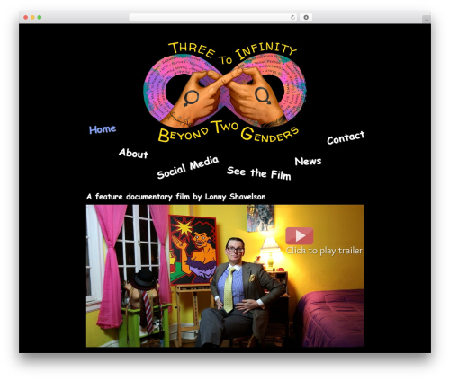Click the film trailer video thumbnail
The image size is (450, 380).
[225, 276]
